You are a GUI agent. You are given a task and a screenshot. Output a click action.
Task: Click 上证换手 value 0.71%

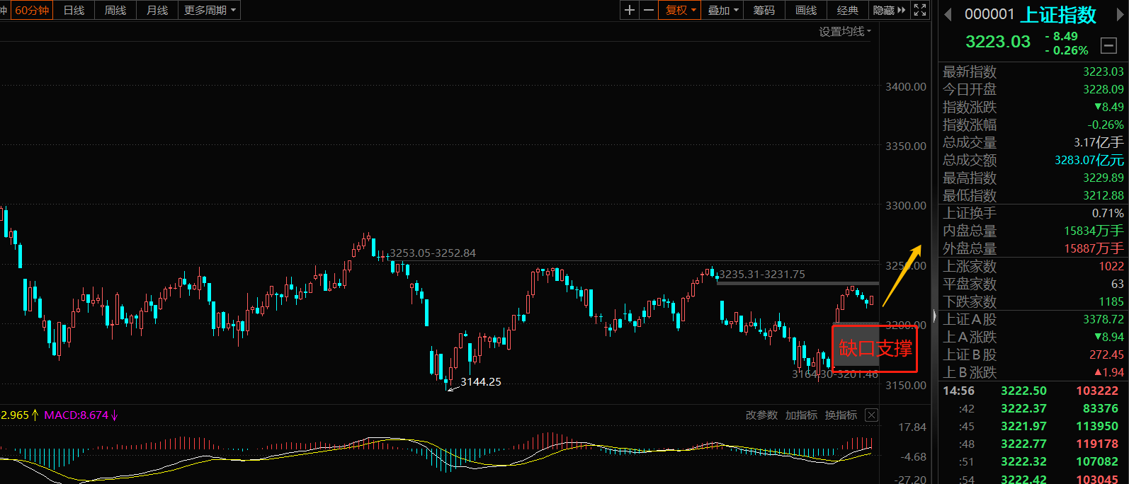click(x=1108, y=213)
